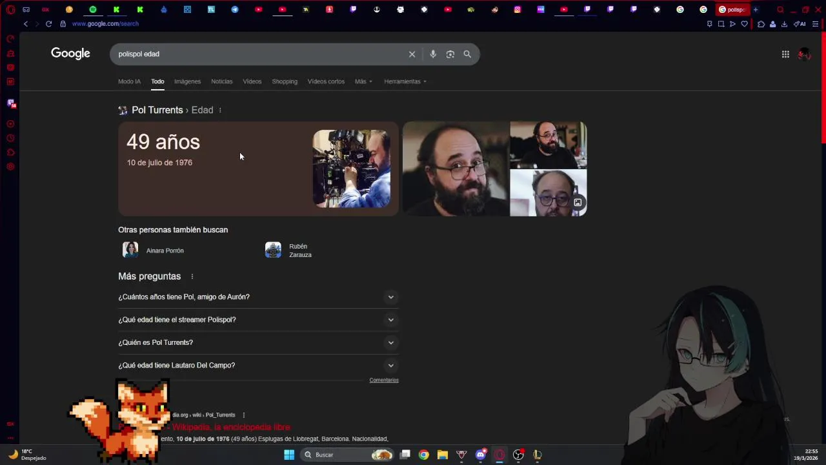
Task: Click the Opera GX logo menu
Action: coord(10,10)
